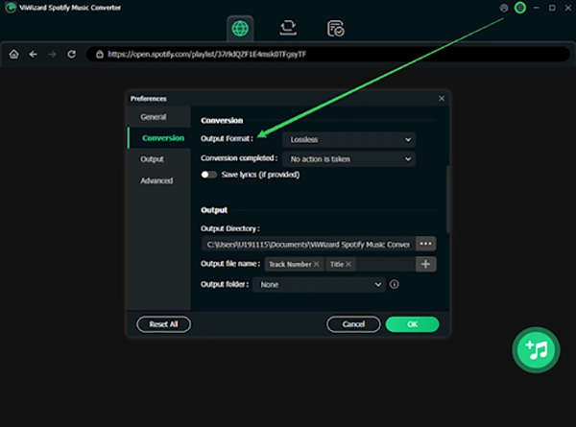The image size is (576, 427).
Task: Toggle Save lyrics (if provided)
Action: click(x=208, y=175)
